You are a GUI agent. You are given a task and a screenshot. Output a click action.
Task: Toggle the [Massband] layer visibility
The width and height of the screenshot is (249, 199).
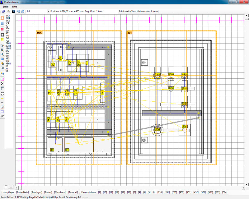(61, 193)
